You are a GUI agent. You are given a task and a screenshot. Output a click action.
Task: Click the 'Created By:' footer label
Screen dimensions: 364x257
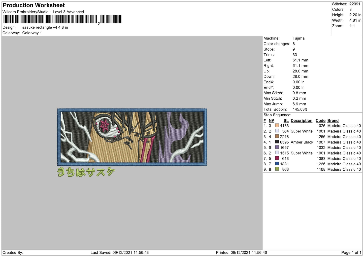point(13,252)
